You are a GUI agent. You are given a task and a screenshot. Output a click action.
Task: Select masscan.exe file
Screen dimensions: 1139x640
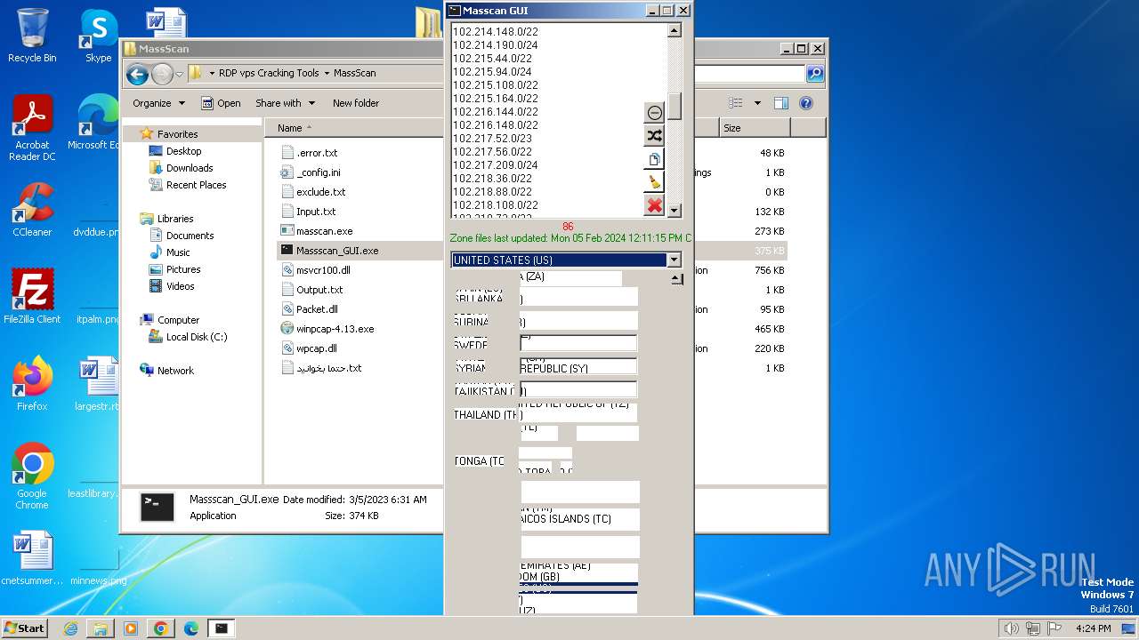click(x=317, y=231)
